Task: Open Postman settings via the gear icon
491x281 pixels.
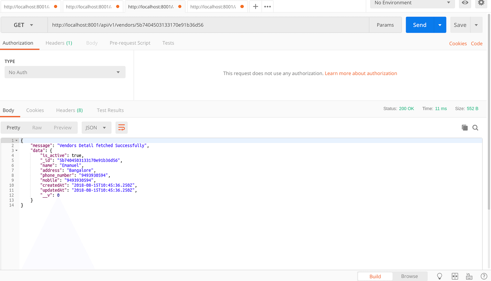Action: point(481,4)
